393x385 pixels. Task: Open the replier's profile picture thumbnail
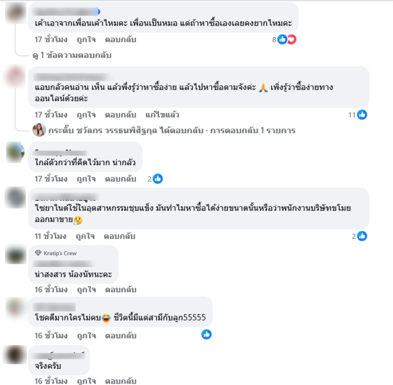coord(39,130)
